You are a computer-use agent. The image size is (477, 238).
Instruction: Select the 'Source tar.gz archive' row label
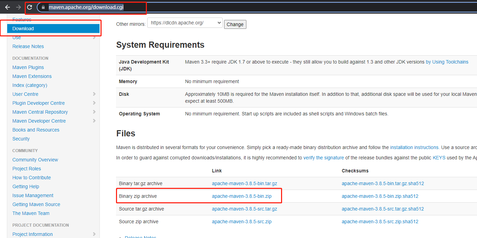(141, 209)
